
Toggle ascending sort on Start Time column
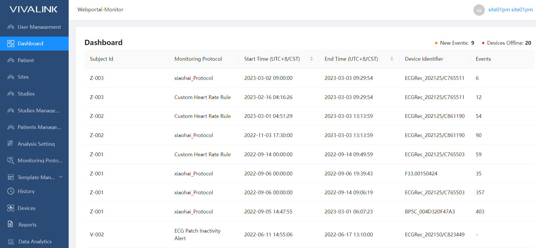311,57
